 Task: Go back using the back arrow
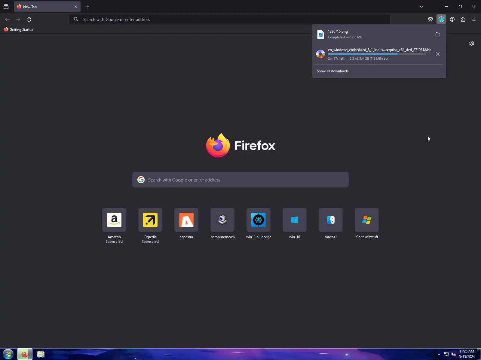[7, 19]
